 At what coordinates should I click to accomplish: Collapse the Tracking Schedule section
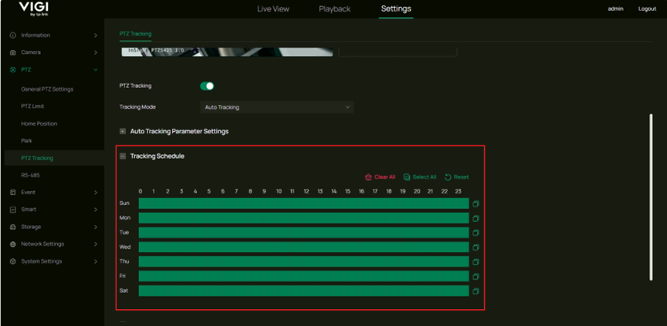pyautogui.click(x=123, y=156)
